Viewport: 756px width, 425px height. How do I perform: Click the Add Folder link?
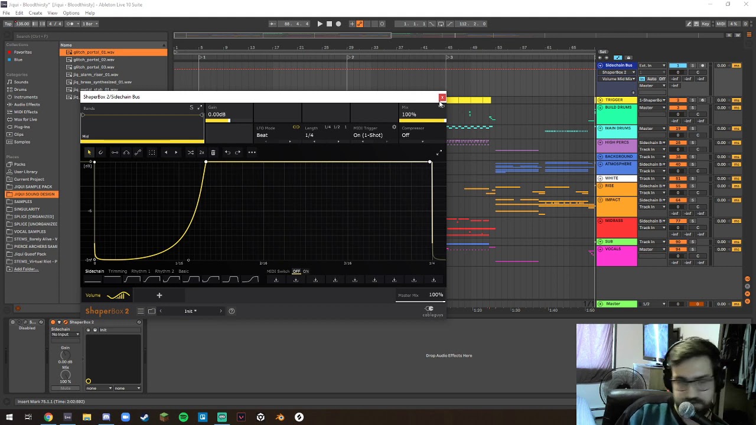(25, 269)
